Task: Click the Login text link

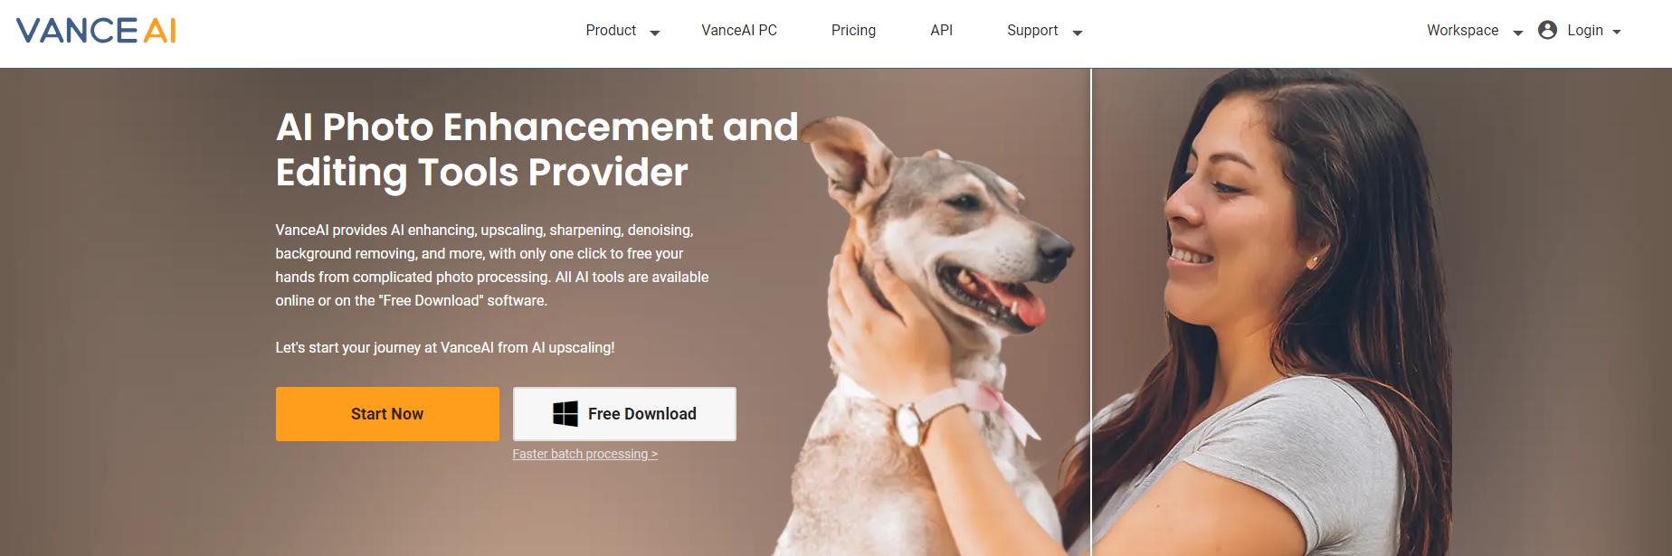Action: 1584,30
